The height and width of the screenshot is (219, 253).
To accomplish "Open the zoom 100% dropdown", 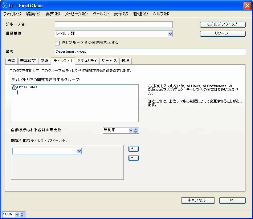I will (x=17, y=214).
